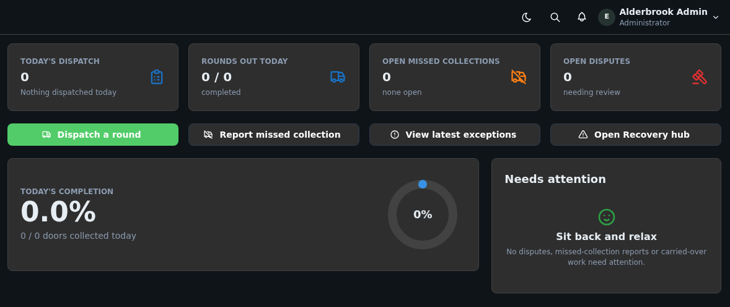Click the Open Missed Collections title
The width and height of the screenshot is (730, 307).
441,61
